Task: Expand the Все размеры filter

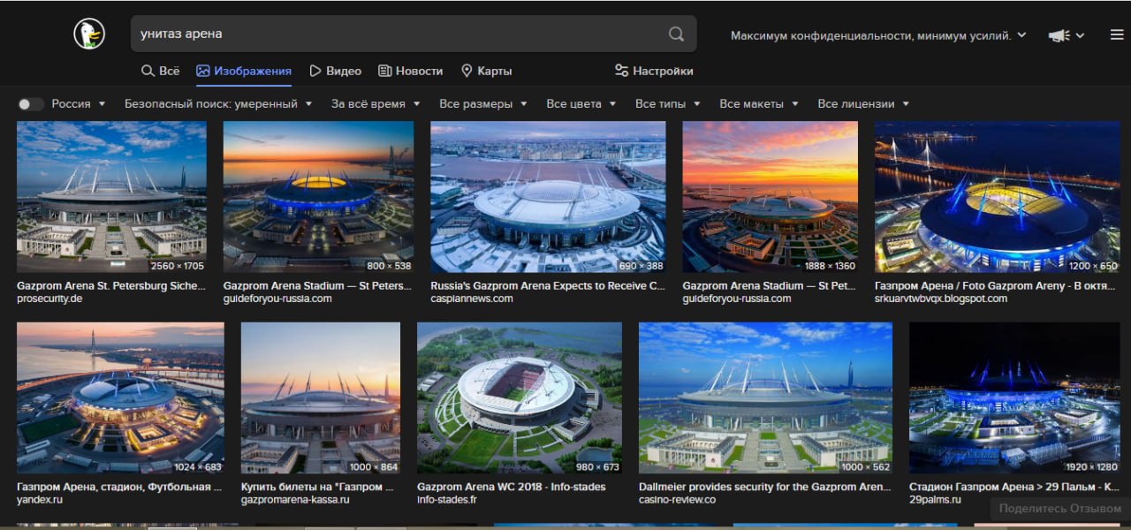Action: (x=483, y=104)
